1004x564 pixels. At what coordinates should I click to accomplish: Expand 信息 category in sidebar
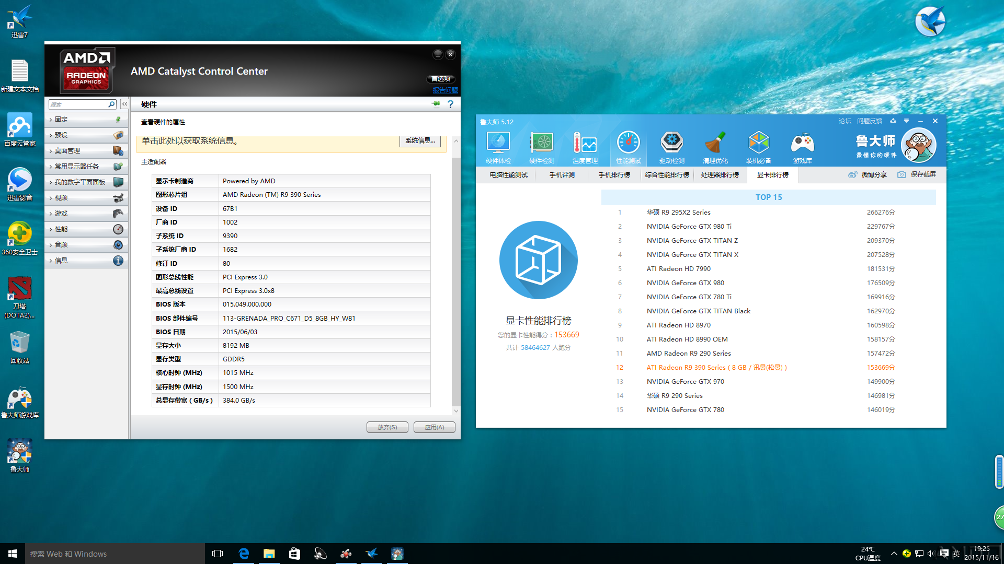click(86, 261)
